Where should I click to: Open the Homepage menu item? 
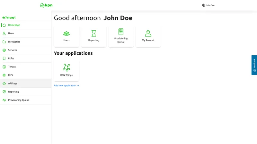coord(26,25)
